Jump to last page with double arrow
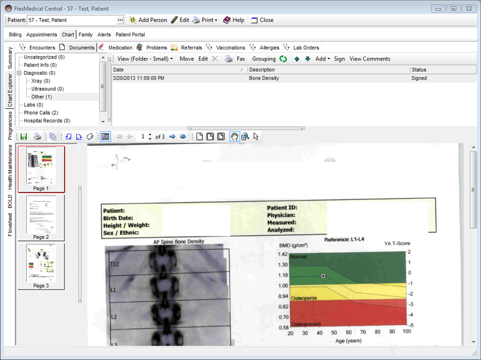This screenshot has width=481, height=360. (x=183, y=136)
